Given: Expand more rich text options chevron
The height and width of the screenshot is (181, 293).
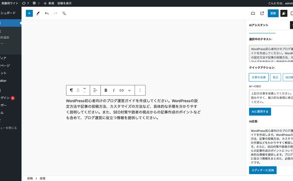Looking at the screenshot, I should click(129, 90).
